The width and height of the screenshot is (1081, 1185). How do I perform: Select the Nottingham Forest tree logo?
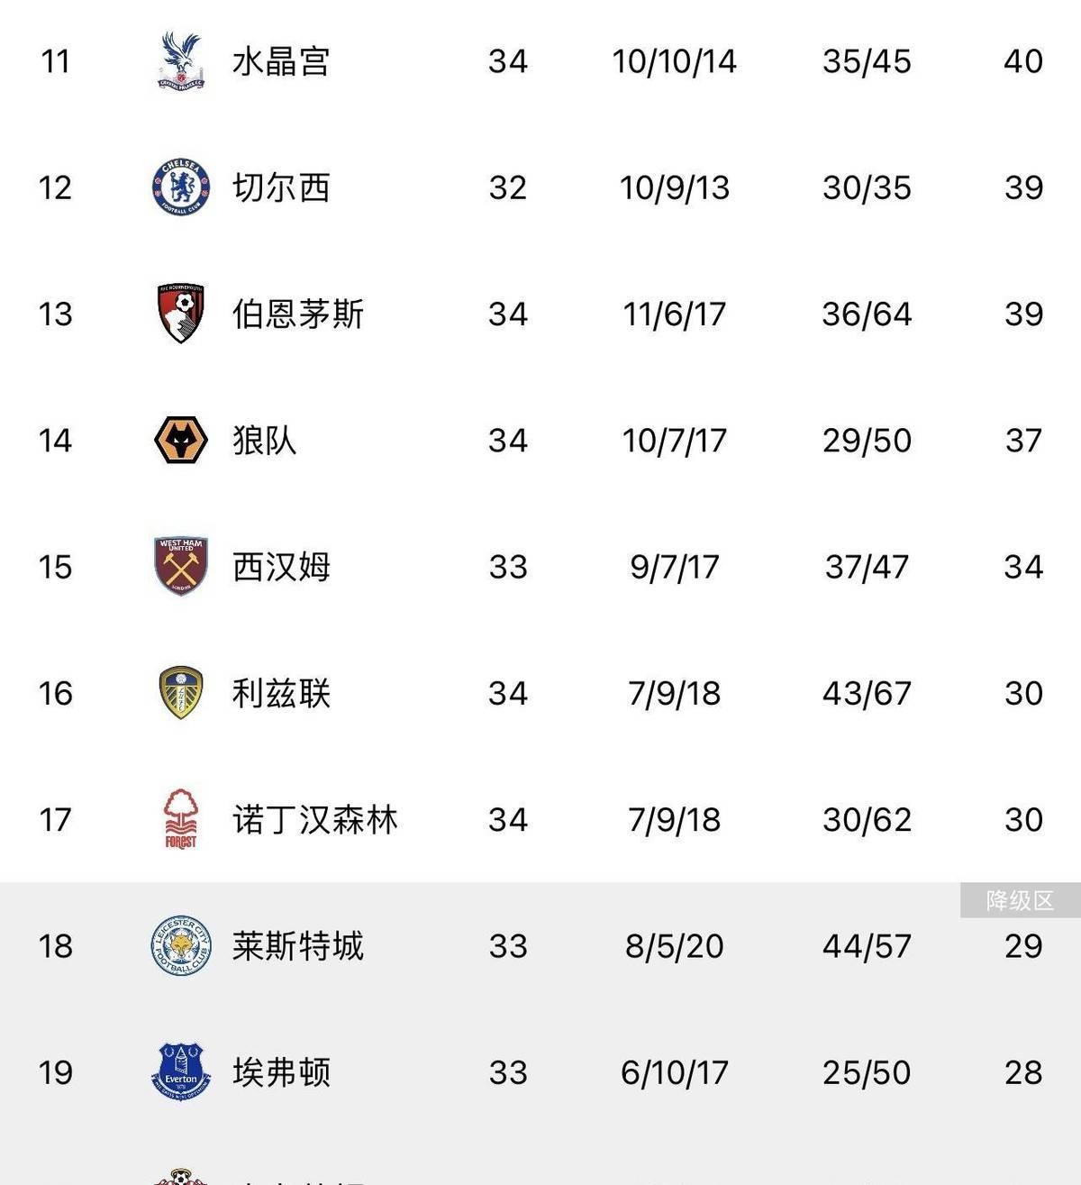(181, 818)
